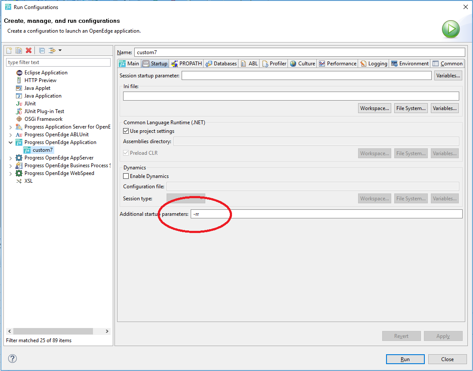This screenshot has width=473, height=371.
Task: Expand Progress OpenEdge Business Process node
Action: coord(11,166)
